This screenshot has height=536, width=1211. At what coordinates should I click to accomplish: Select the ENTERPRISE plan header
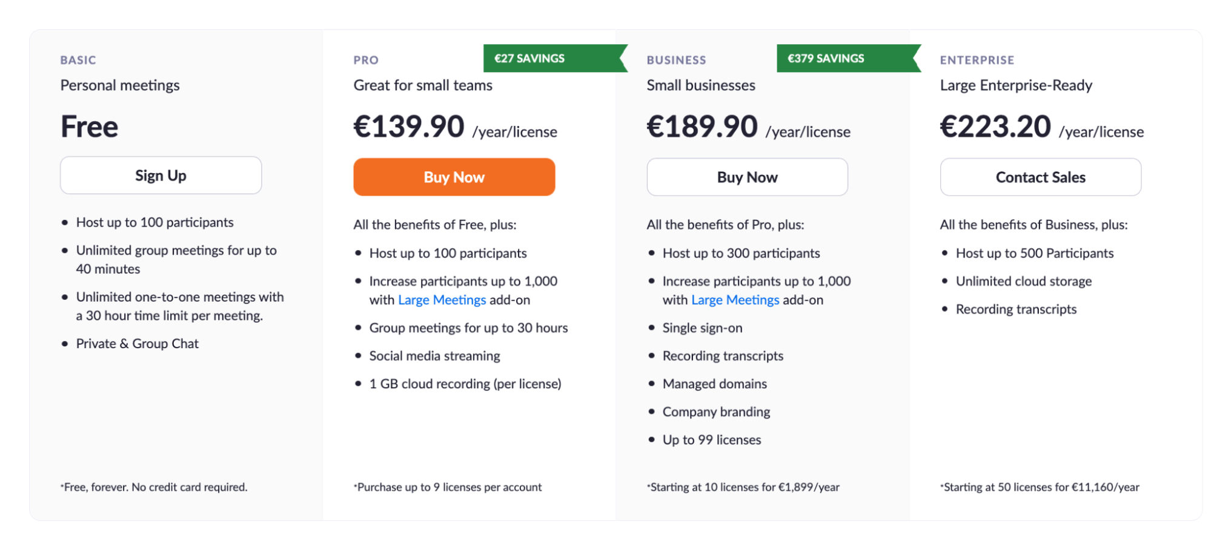tap(977, 59)
